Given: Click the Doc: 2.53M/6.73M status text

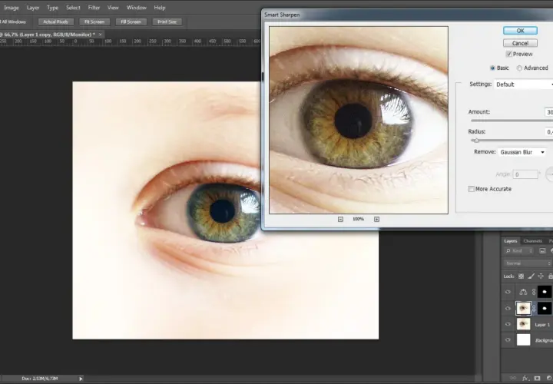Looking at the screenshot, I should pos(40,379).
